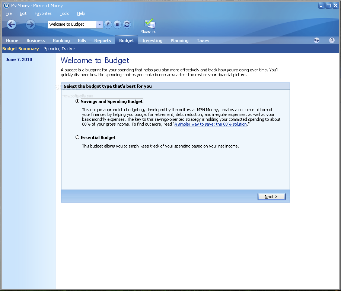The image size is (341, 291).
Task: Click the Shortcuts... label
Action: [x=150, y=32]
